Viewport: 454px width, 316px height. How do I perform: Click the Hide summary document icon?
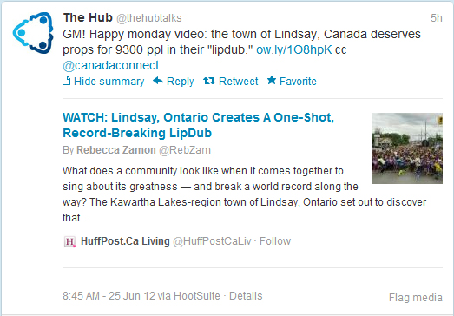(66, 81)
